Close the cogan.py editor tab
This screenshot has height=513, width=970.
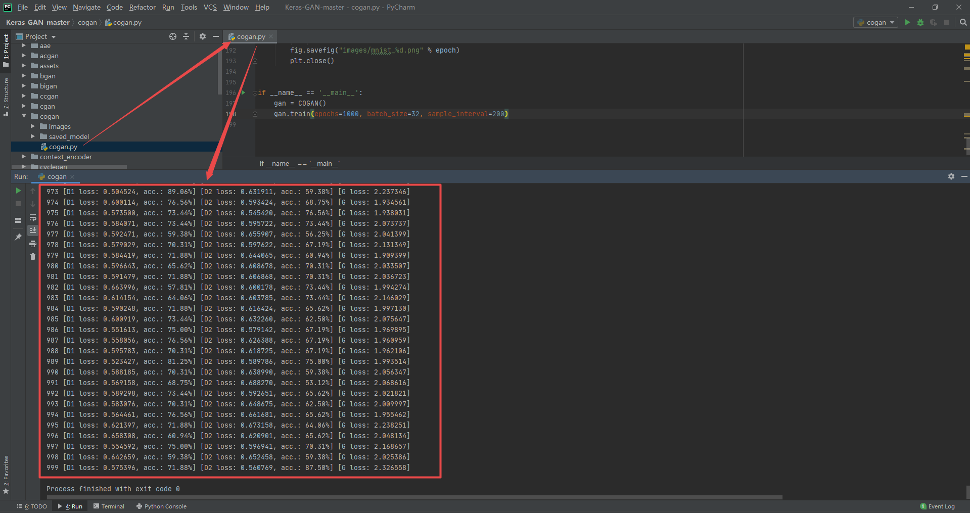pyautogui.click(x=271, y=36)
